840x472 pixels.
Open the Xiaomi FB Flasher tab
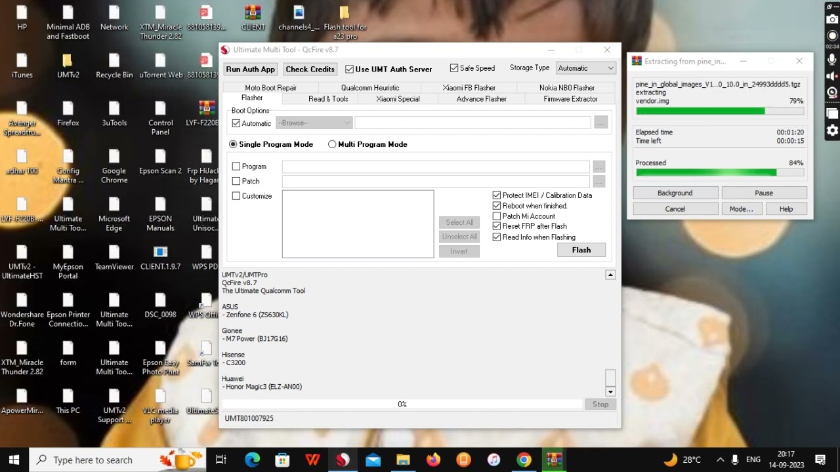point(468,87)
